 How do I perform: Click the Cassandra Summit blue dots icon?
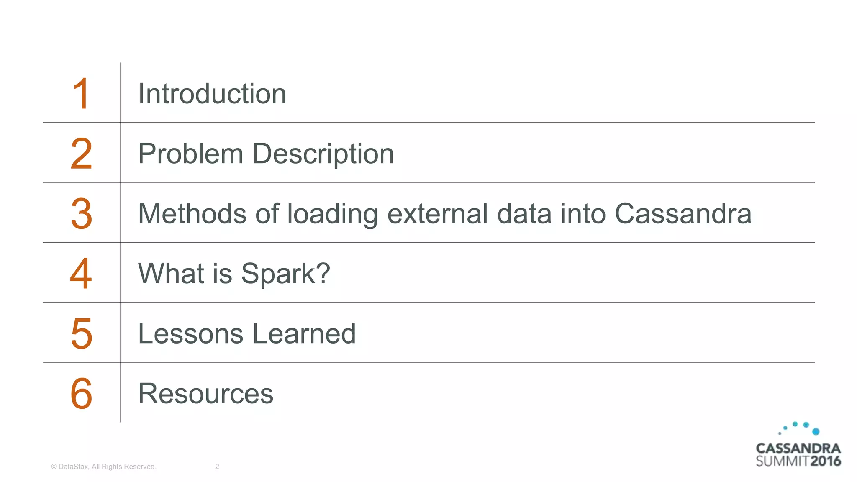pyautogui.click(x=800, y=428)
